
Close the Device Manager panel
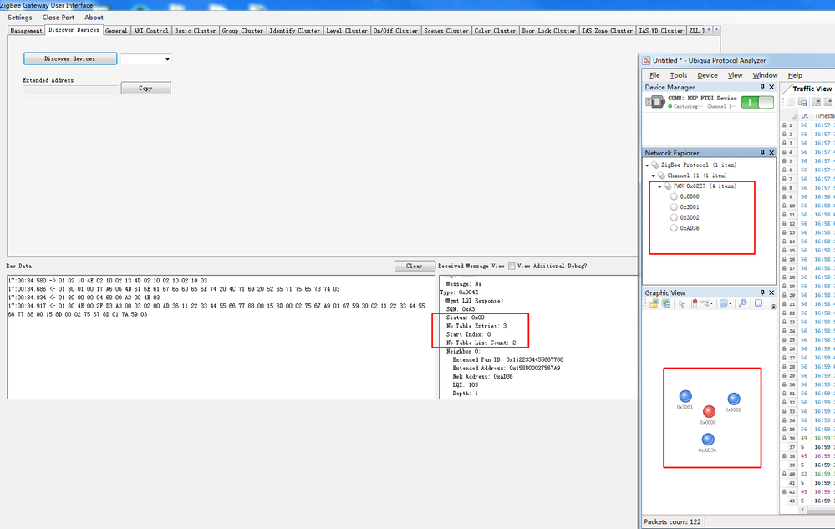click(771, 87)
